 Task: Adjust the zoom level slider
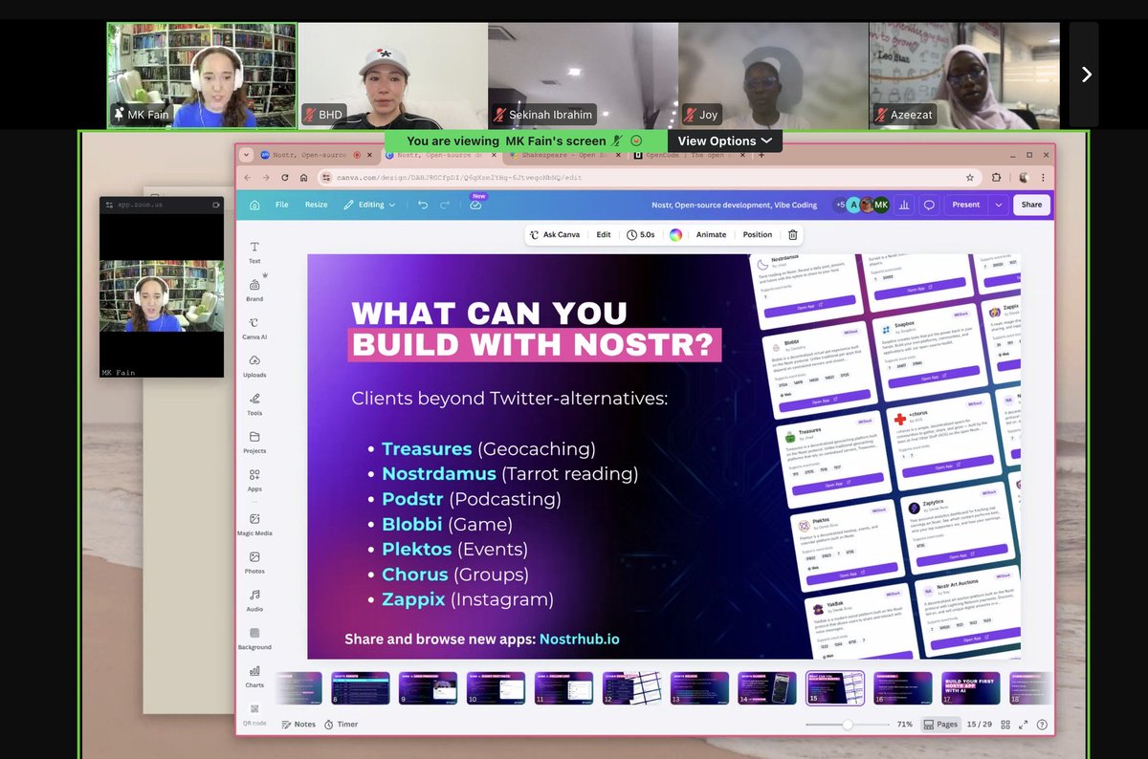(848, 725)
